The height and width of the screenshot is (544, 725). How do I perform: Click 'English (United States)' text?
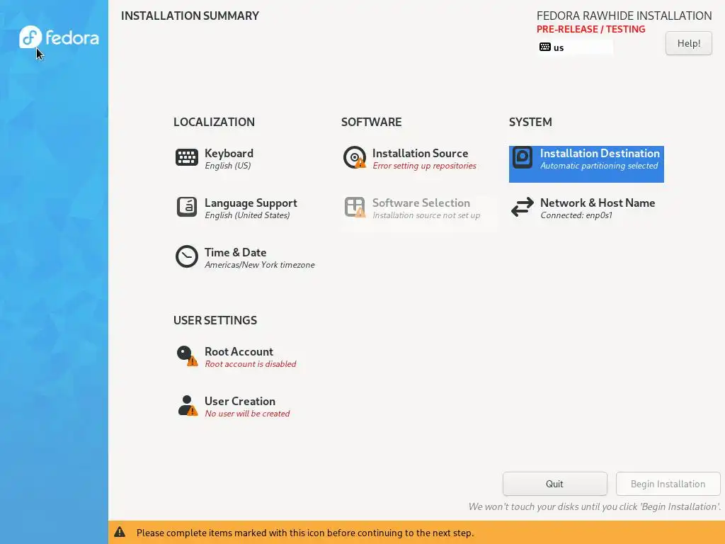click(x=247, y=215)
